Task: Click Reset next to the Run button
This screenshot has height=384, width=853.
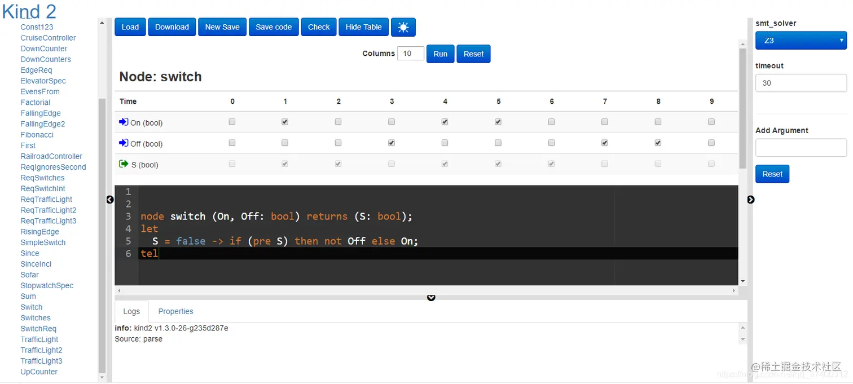Action: pyautogui.click(x=473, y=54)
